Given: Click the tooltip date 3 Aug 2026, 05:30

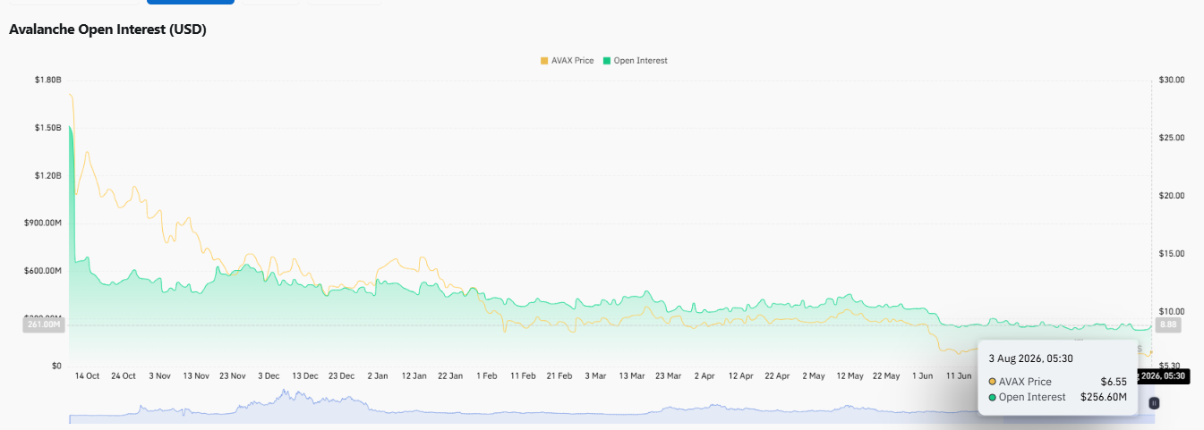Looking at the screenshot, I should tap(1030, 358).
